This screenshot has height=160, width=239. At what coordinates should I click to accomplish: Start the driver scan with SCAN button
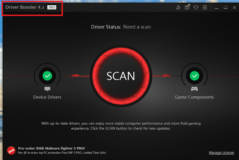pyautogui.click(x=121, y=76)
